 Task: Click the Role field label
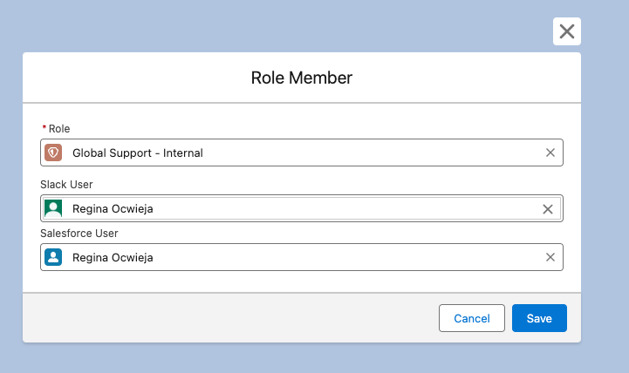coord(59,129)
